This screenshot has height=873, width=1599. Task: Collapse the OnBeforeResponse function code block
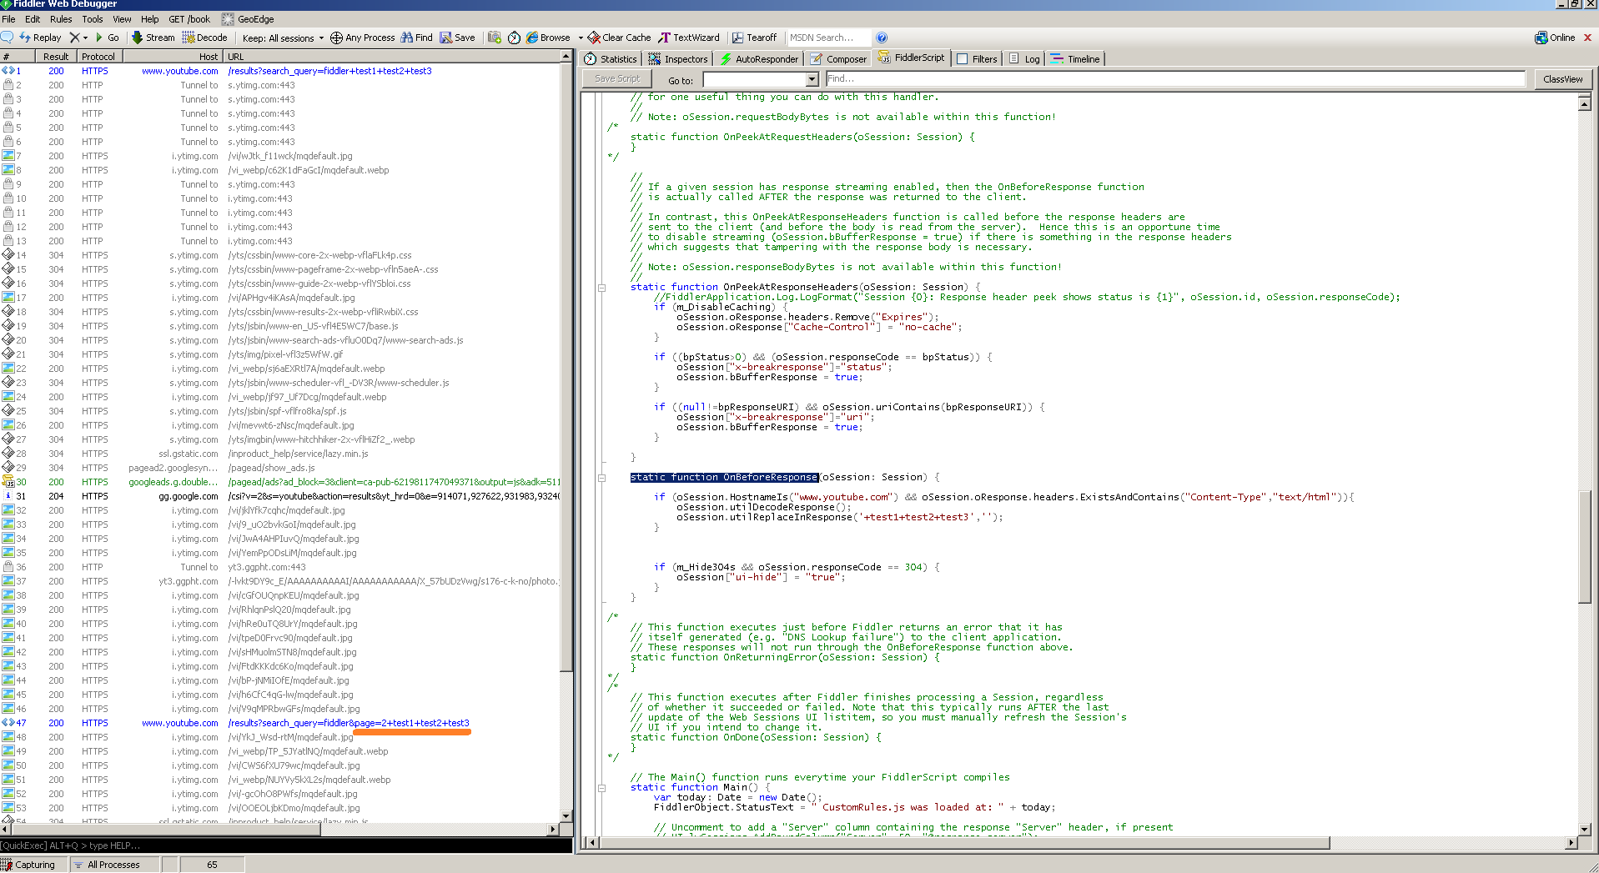pos(601,478)
